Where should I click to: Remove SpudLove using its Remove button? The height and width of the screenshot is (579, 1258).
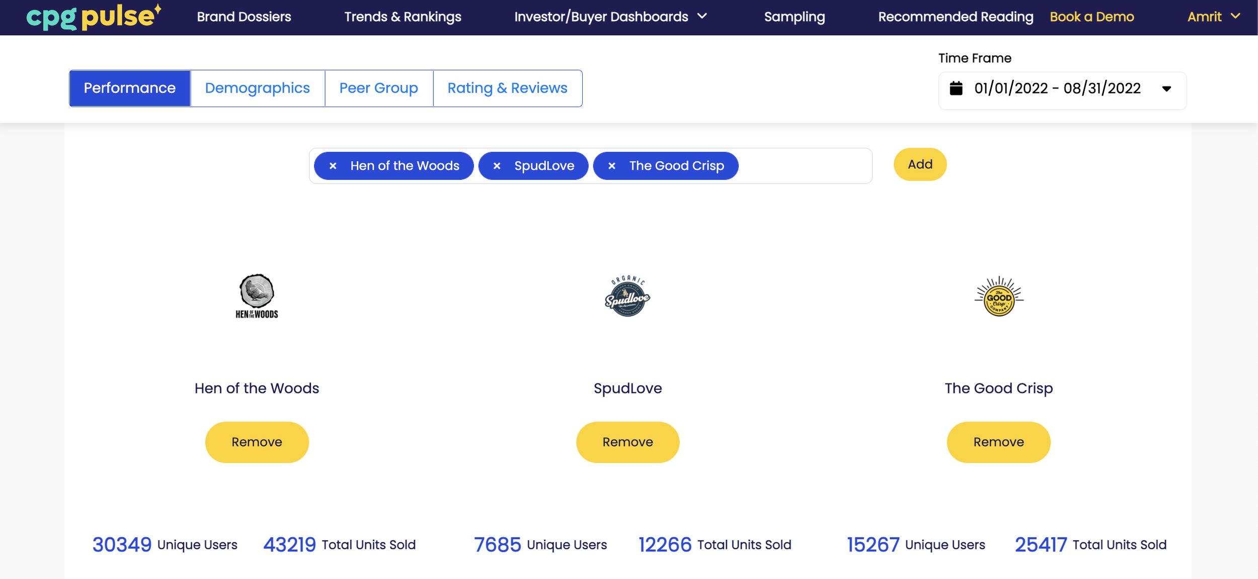pyautogui.click(x=627, y=442)
